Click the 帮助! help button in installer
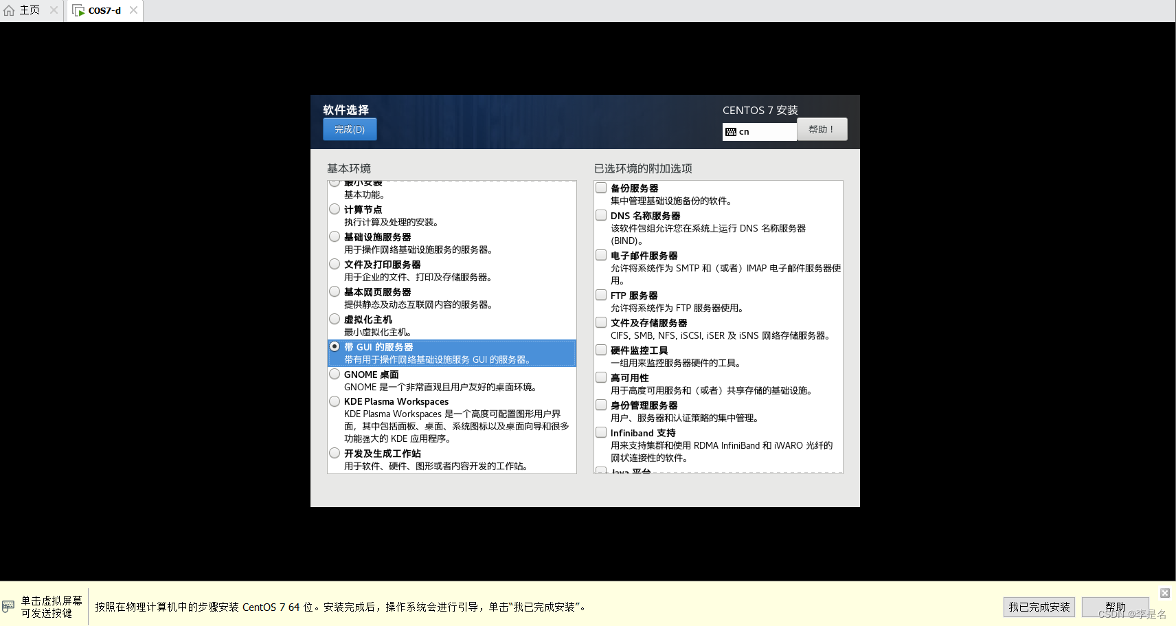1176x626 pixels. tap(822, 129)
